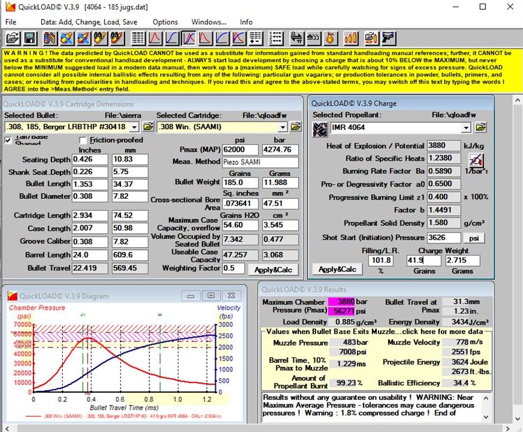This screenshot has width=523, height=432.
Task: Click down arrow of the main vertical scrollbar
Action: [x=518, y=418]
